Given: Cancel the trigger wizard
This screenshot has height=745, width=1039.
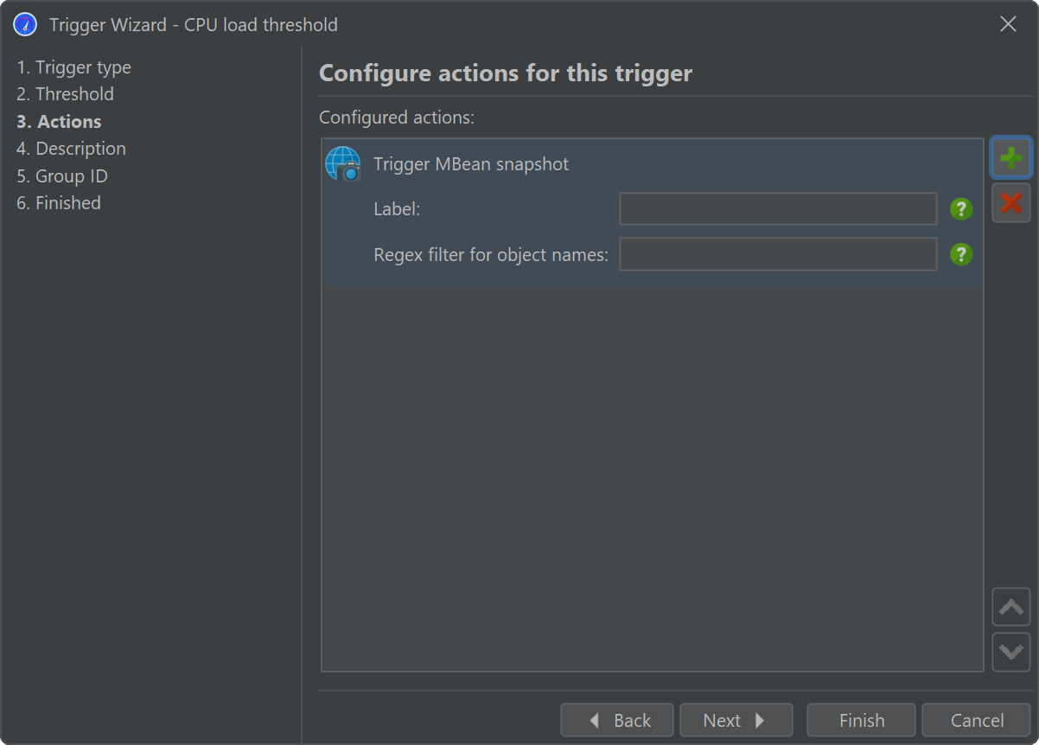Looking at the screenshot, I should [x=977, y=720].
